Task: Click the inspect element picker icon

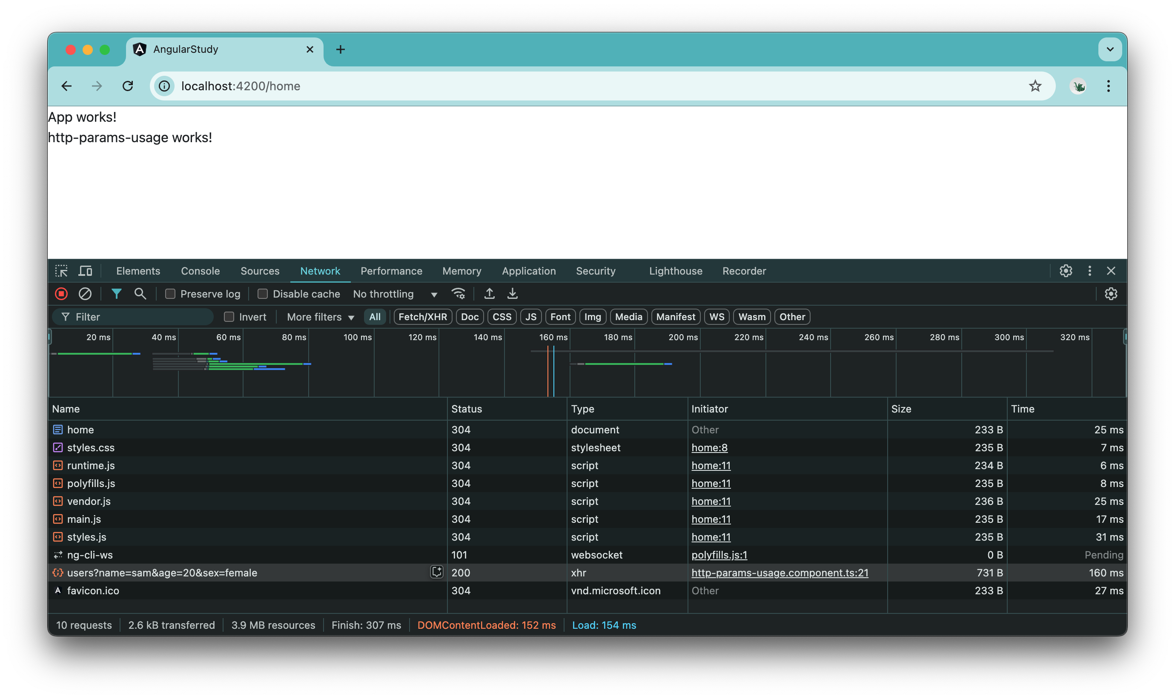Action: tap(61, 271)
